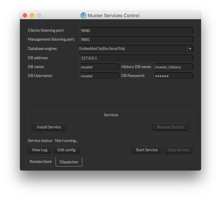
Task: Click the Stop Service button
Action: [178, 150]
